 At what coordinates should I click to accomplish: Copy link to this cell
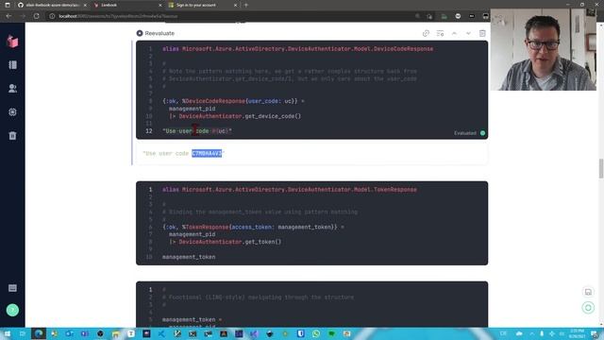426,34
